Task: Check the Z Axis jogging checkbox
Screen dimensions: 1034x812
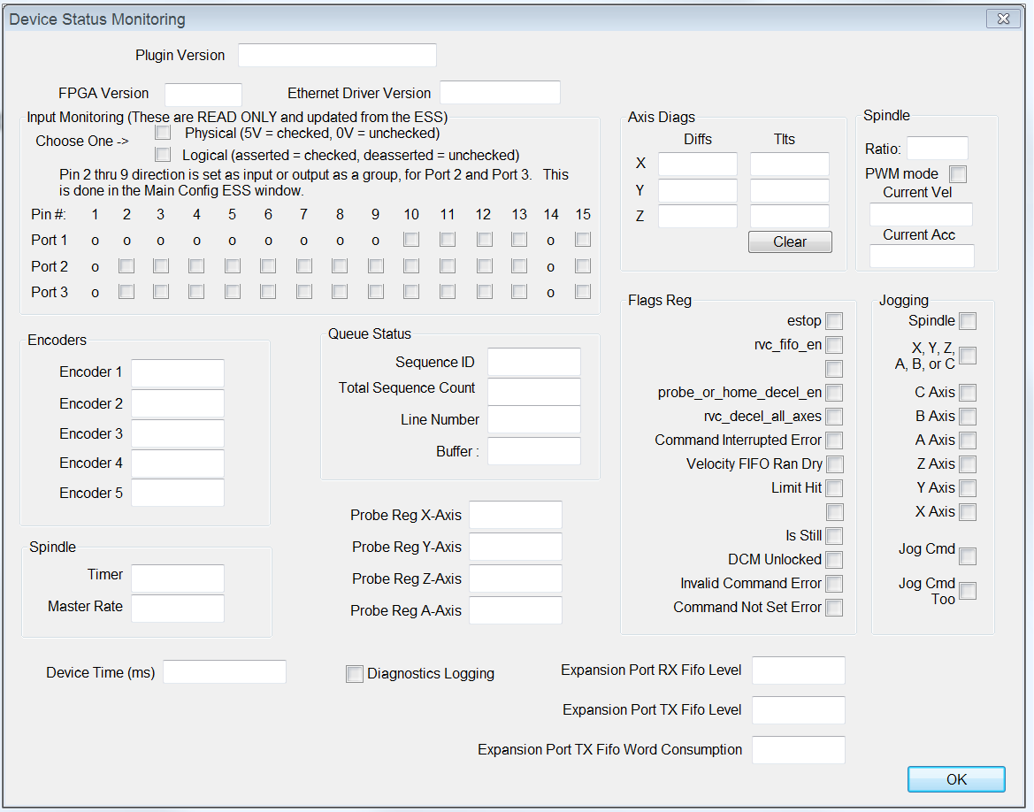Action: [968, 464]
